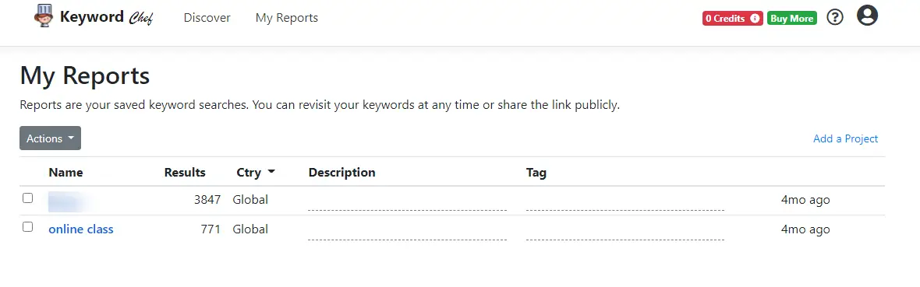Open the My Reports menu item
The image size is (920, 287).
[x=287, y=18]
